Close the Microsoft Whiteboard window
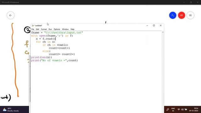 click(x=198, y=2)
